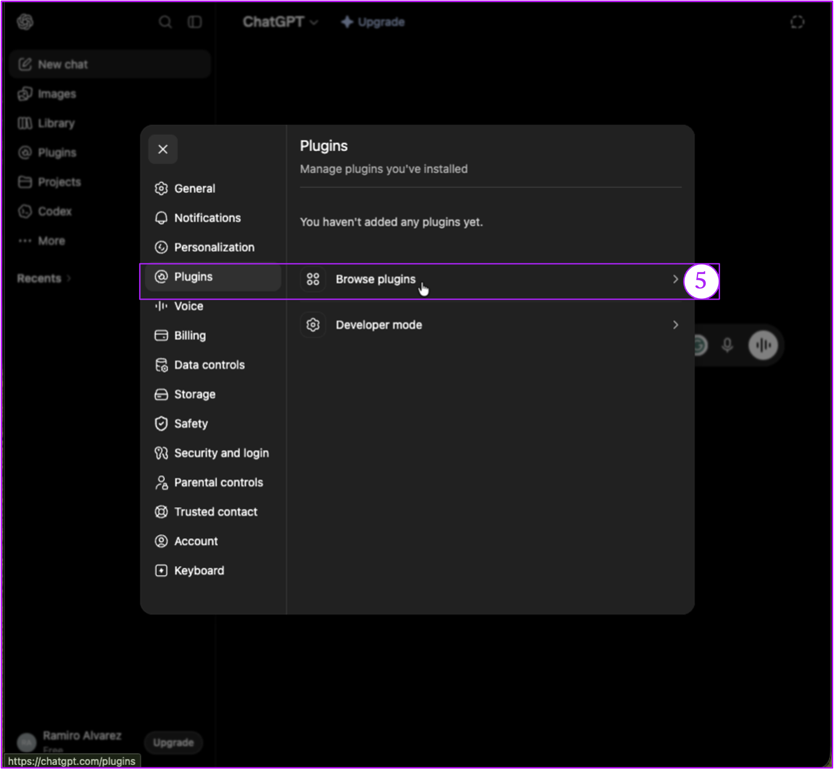
Task: Click the Security and login keys icon
Action: (x=161, y=453)
